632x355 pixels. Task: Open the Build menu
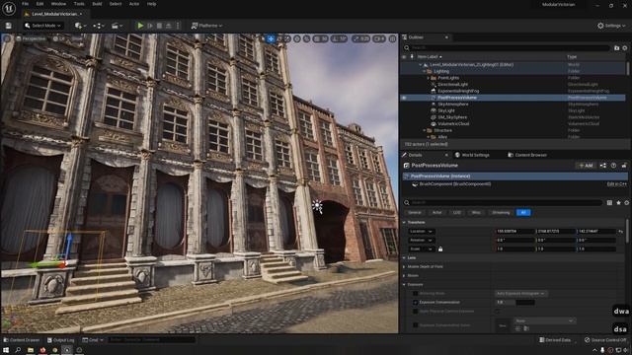pos(97,4)
